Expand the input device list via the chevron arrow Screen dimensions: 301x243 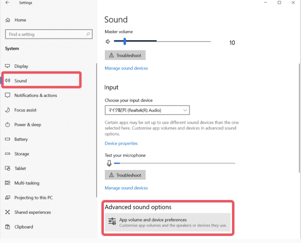pyautogui.click(x=185, y=110)
